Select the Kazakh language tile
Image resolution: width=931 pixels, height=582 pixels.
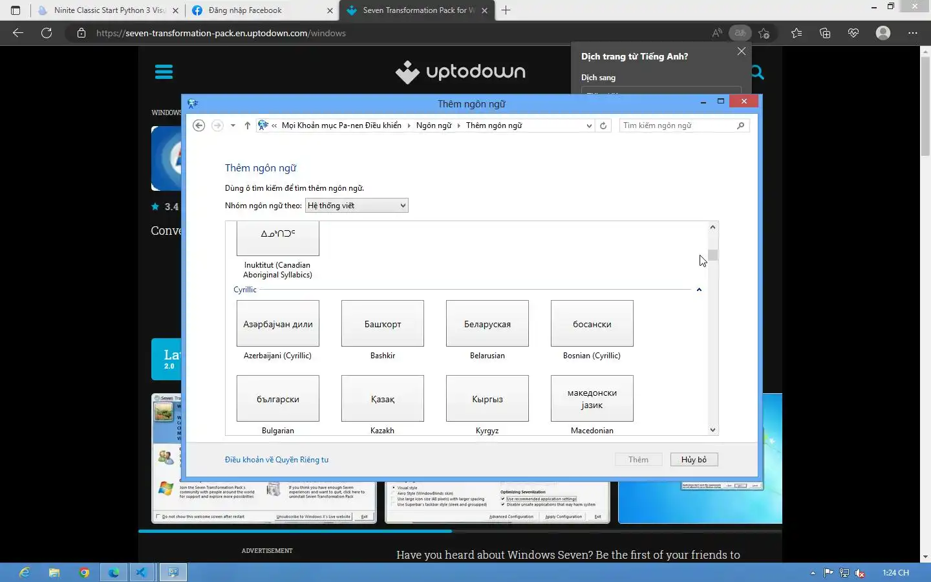point(383,405)
